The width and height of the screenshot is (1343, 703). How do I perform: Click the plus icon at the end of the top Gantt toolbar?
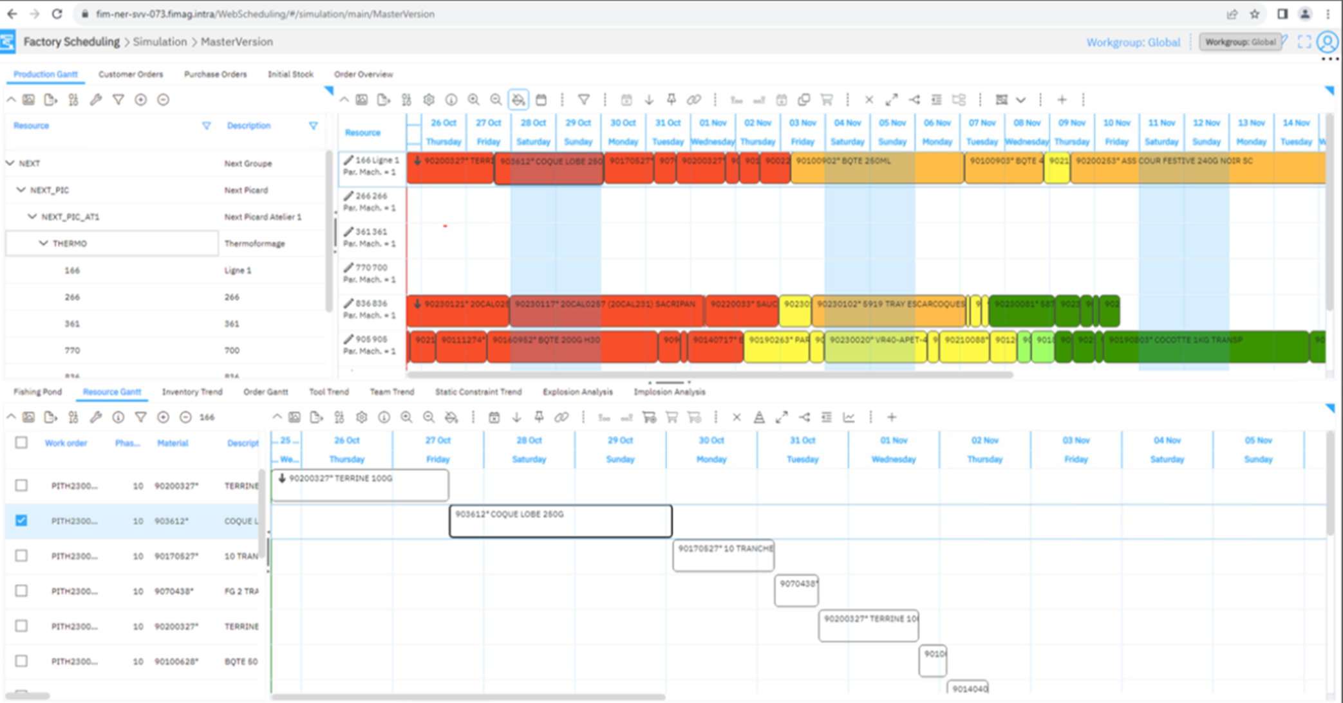point(1062,100)
